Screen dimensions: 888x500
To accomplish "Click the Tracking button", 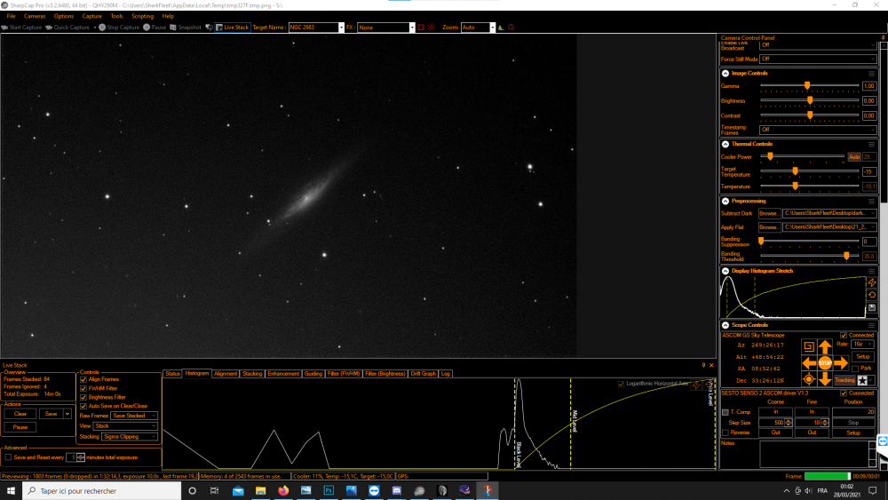I will coord(844,380).
